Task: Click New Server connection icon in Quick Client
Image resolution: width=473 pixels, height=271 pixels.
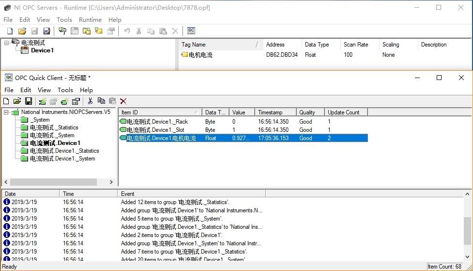Action: pos(43,101)
